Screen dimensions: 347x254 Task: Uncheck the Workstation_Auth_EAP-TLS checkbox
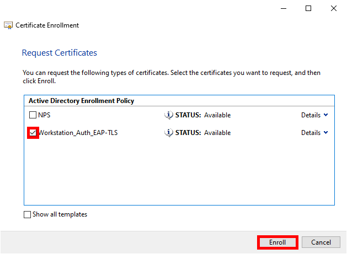coord(33,133)
